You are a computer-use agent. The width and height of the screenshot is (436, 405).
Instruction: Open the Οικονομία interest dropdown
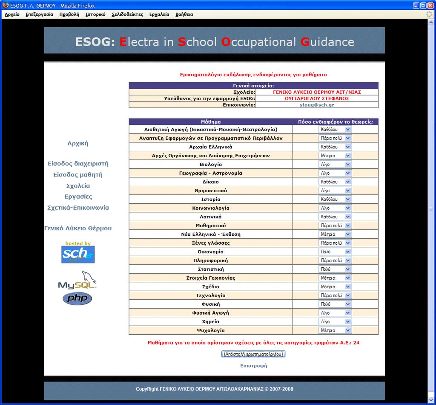pyautogui.click(x=335, y=252)
